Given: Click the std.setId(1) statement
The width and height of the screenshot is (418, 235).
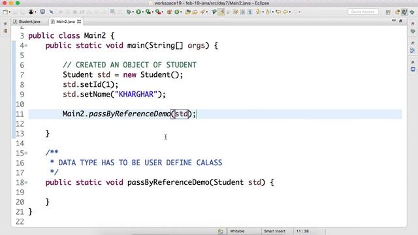Looking at the screenshot, I should 90,85.
